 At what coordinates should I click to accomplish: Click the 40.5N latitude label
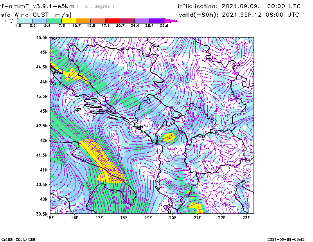pos(42,184)
